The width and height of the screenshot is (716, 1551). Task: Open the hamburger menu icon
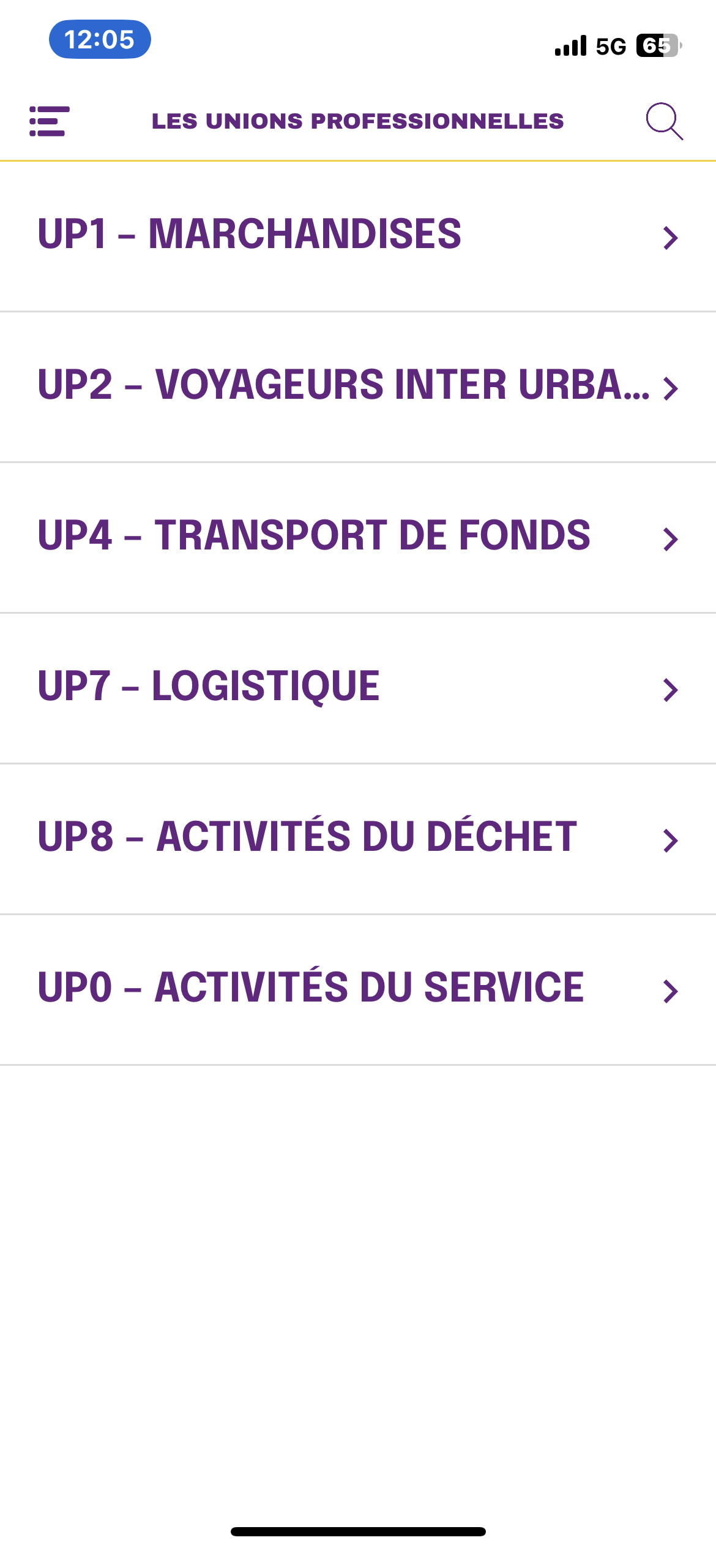coord(50,121)
